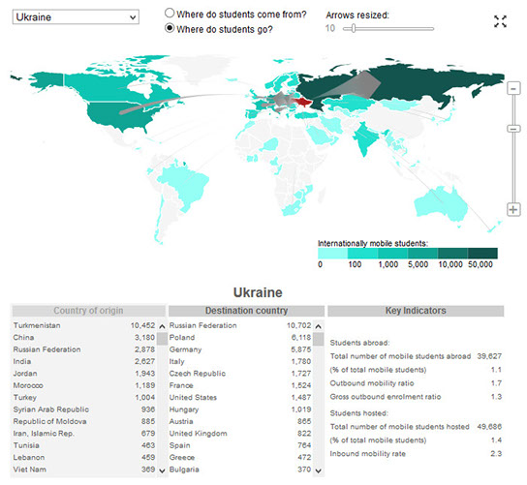Click the top minus zoom button

tap(513, 89)
